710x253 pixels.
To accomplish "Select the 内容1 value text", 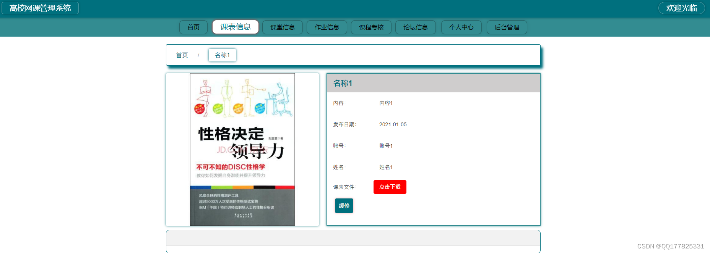I will click(x=386, y=103).
